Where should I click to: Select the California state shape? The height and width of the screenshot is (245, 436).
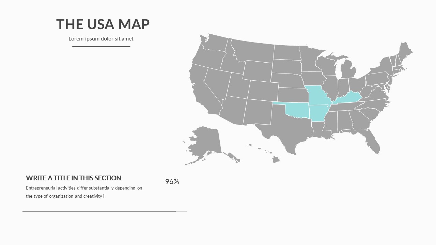pos(203,91)
